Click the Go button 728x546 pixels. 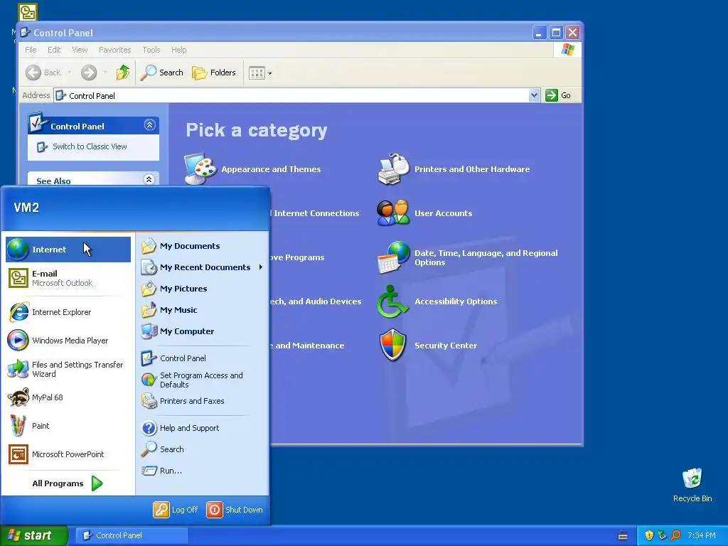[559, 95]
